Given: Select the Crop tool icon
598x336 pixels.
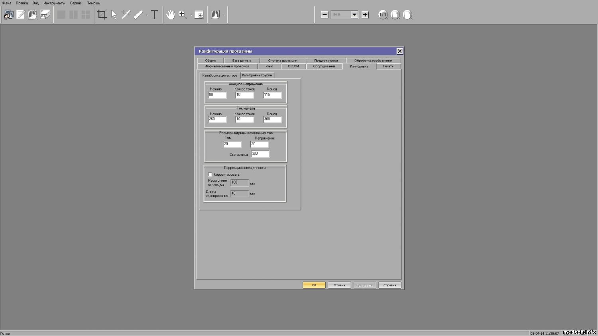Looking at the screenshot, I should (102, 15).
